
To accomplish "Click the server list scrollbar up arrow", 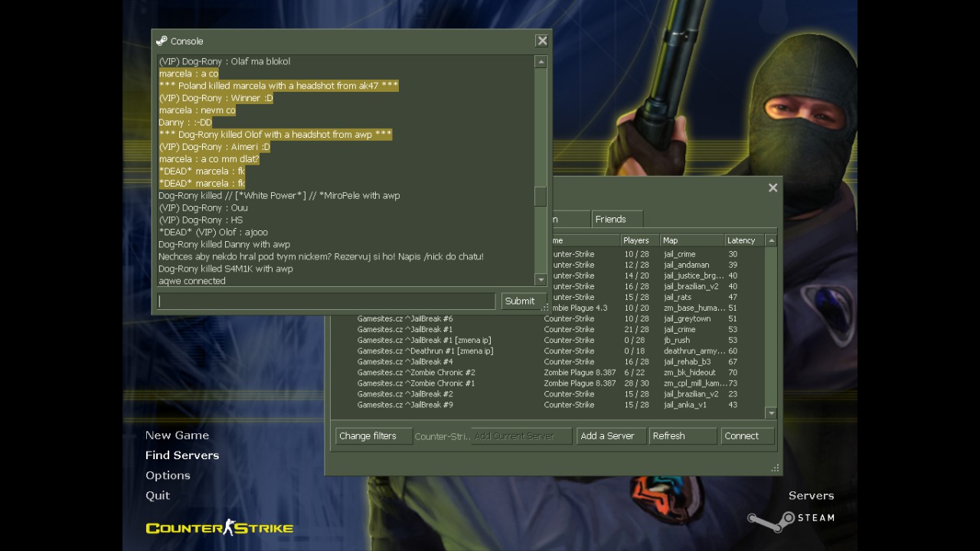I will pos(771,240).
